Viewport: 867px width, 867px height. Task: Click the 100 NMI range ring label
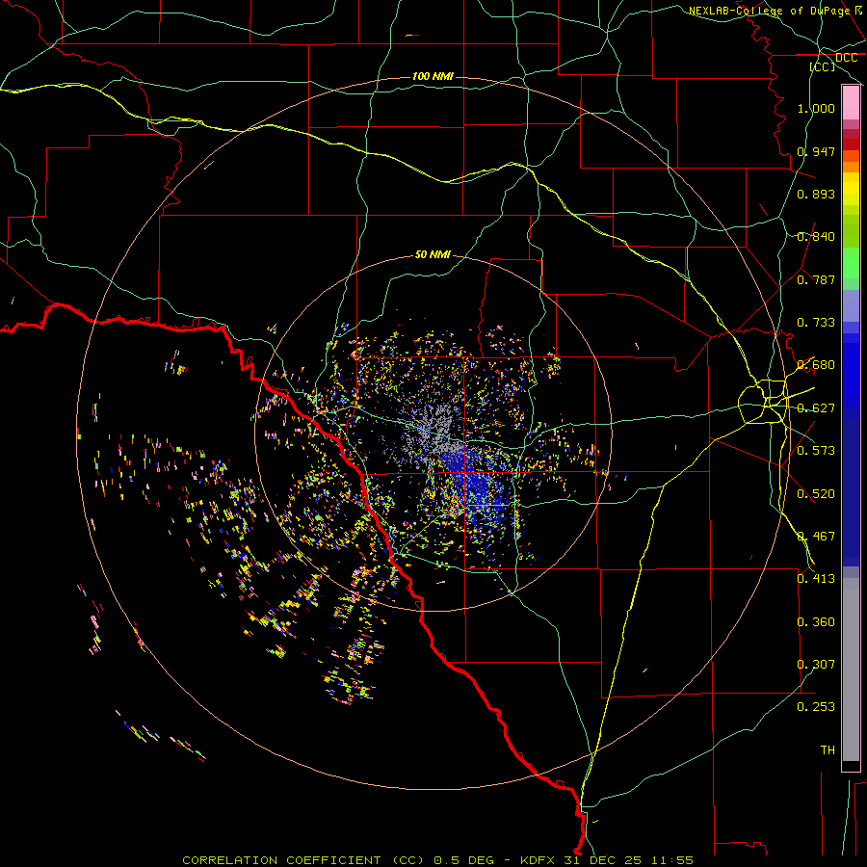433,76
